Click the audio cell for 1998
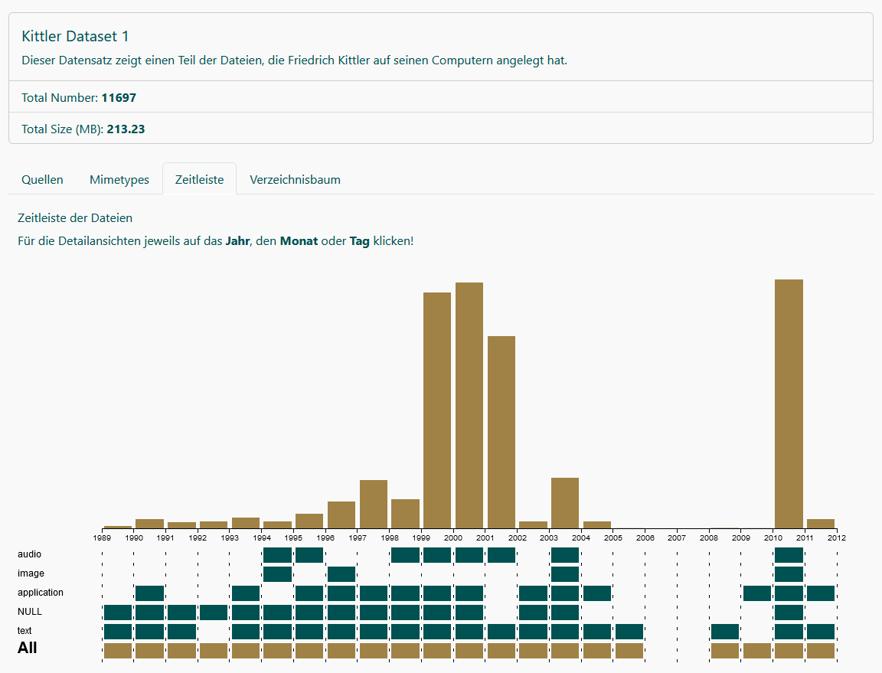882x673 pixels. click(x=406, y=555)
